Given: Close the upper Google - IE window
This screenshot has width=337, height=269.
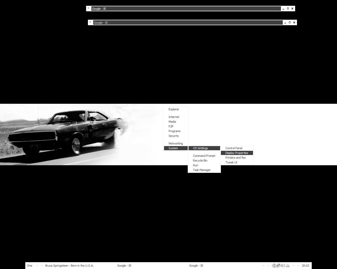Looking at the screenshot, I should point(292,9).
